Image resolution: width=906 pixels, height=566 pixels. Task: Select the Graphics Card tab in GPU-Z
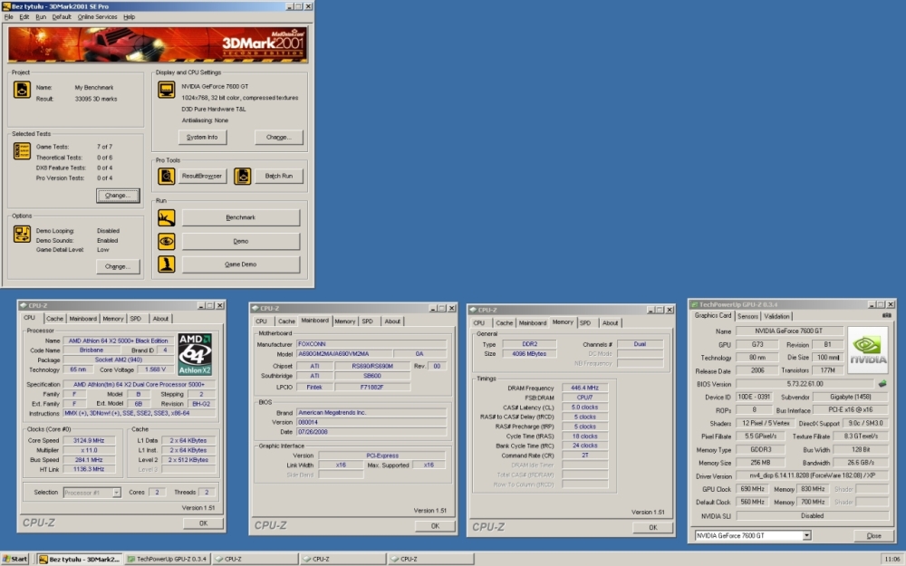712,315
